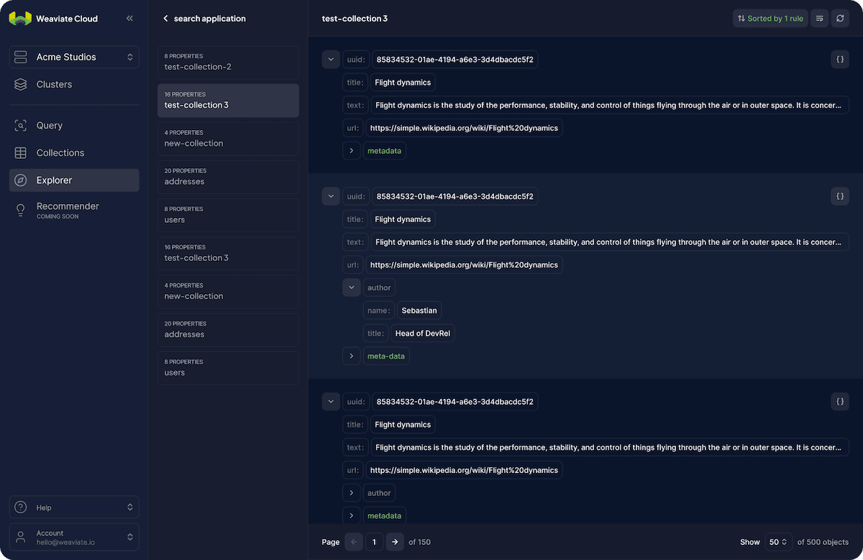
Task: Collapse the sidebar with double chevron icon
Action: click(x=129, y=19)
